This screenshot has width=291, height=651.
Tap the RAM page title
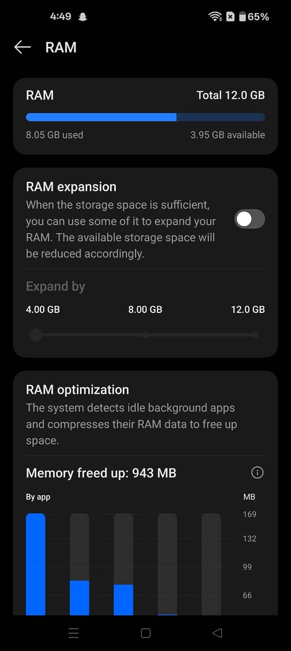point(61,47)
